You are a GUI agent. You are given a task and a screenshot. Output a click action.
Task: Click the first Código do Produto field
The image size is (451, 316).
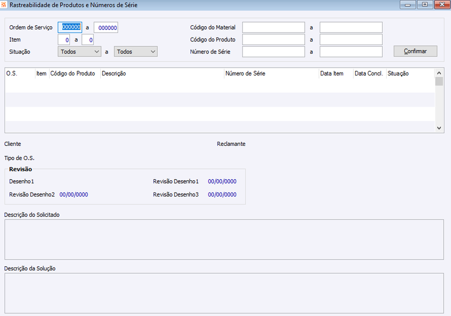(x=273, y=39)
